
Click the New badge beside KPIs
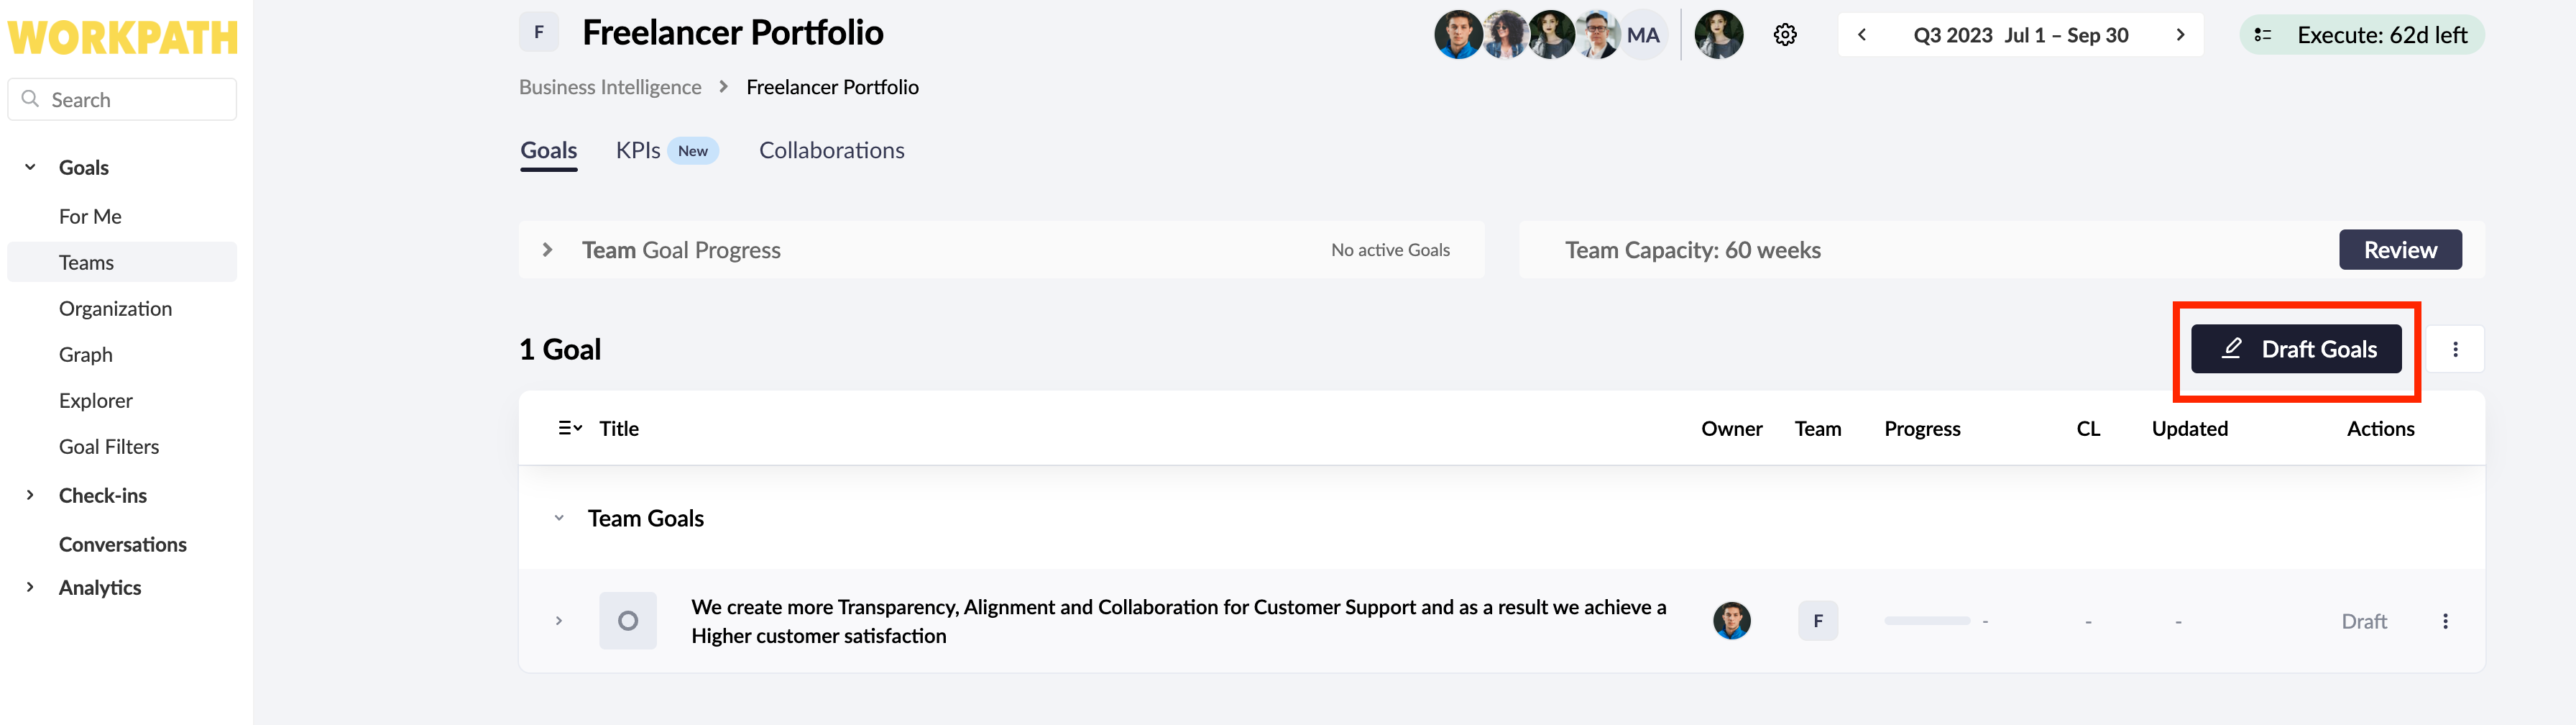click(693, 150)
